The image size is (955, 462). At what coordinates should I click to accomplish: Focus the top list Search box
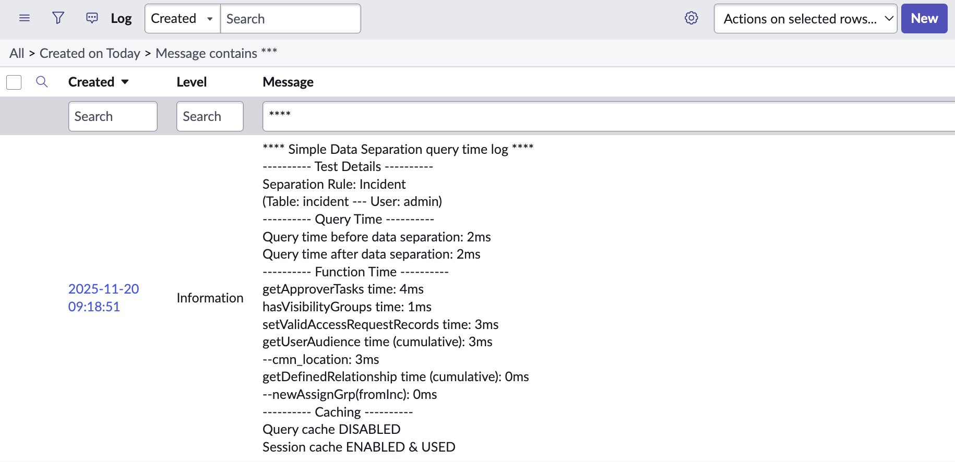click(x=290, y=19)
